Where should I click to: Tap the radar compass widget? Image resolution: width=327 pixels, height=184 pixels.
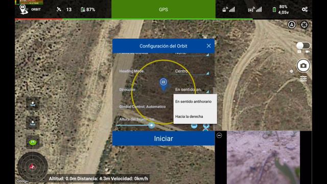point(33,167)
